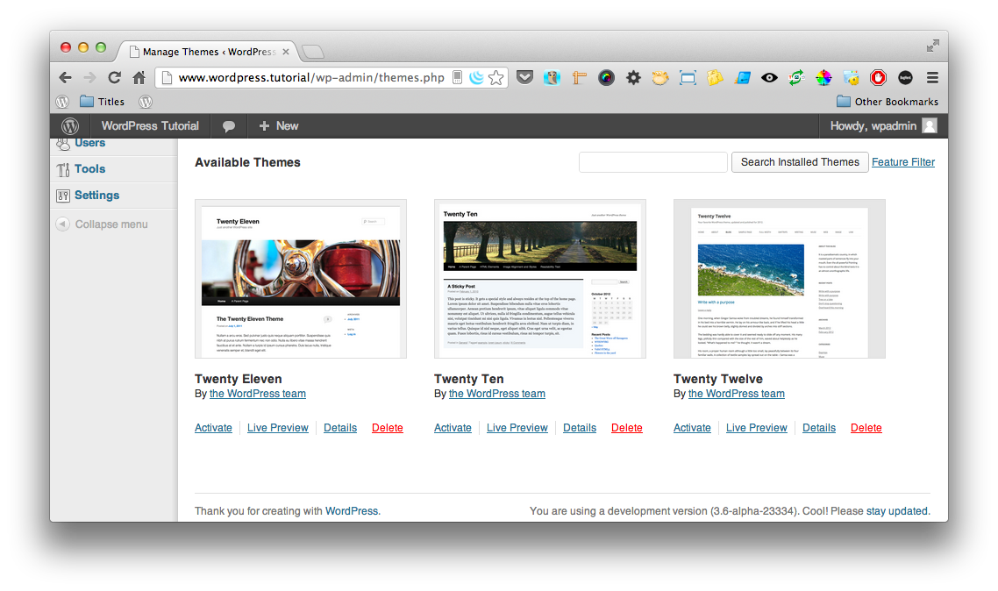Open the WordPress Tutorial site menu

click(150, 126)
